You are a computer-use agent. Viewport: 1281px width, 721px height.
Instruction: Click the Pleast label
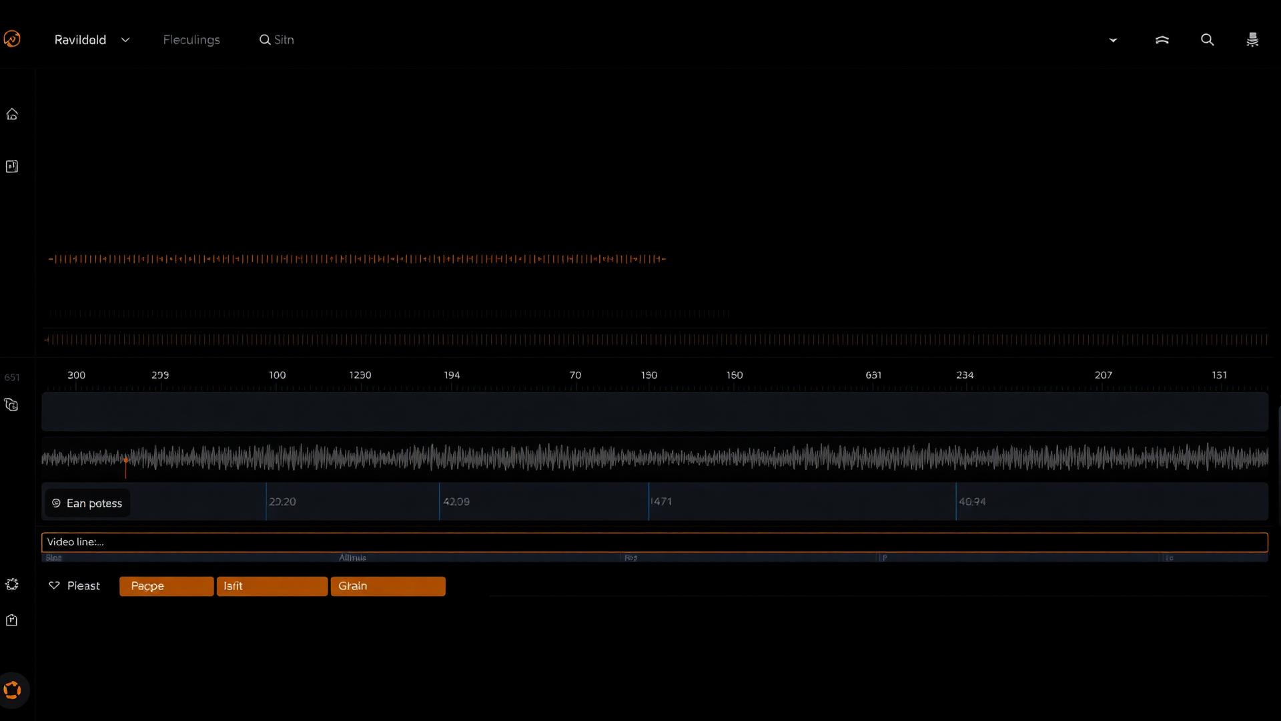click(83, 585)
